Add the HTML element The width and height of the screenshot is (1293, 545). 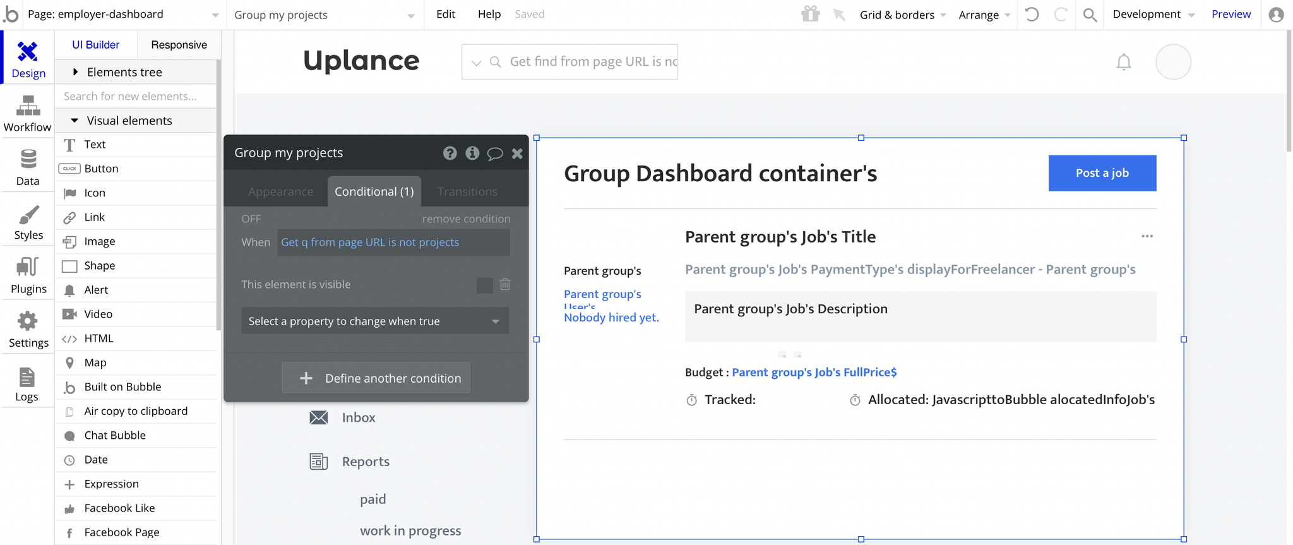click(136, 338)
